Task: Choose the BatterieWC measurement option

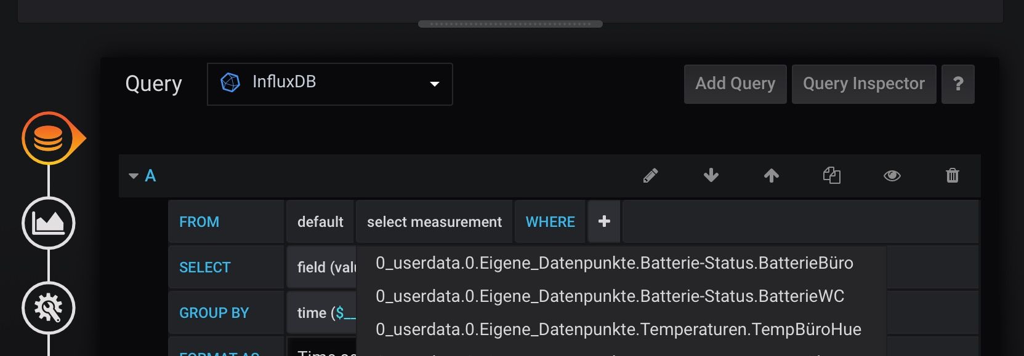Action: (x=621, y=296)
